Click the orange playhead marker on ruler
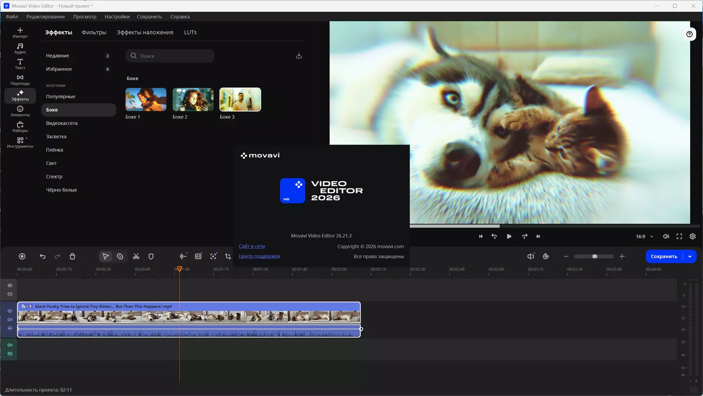703x396 pixels. click(x=180, y=269)
